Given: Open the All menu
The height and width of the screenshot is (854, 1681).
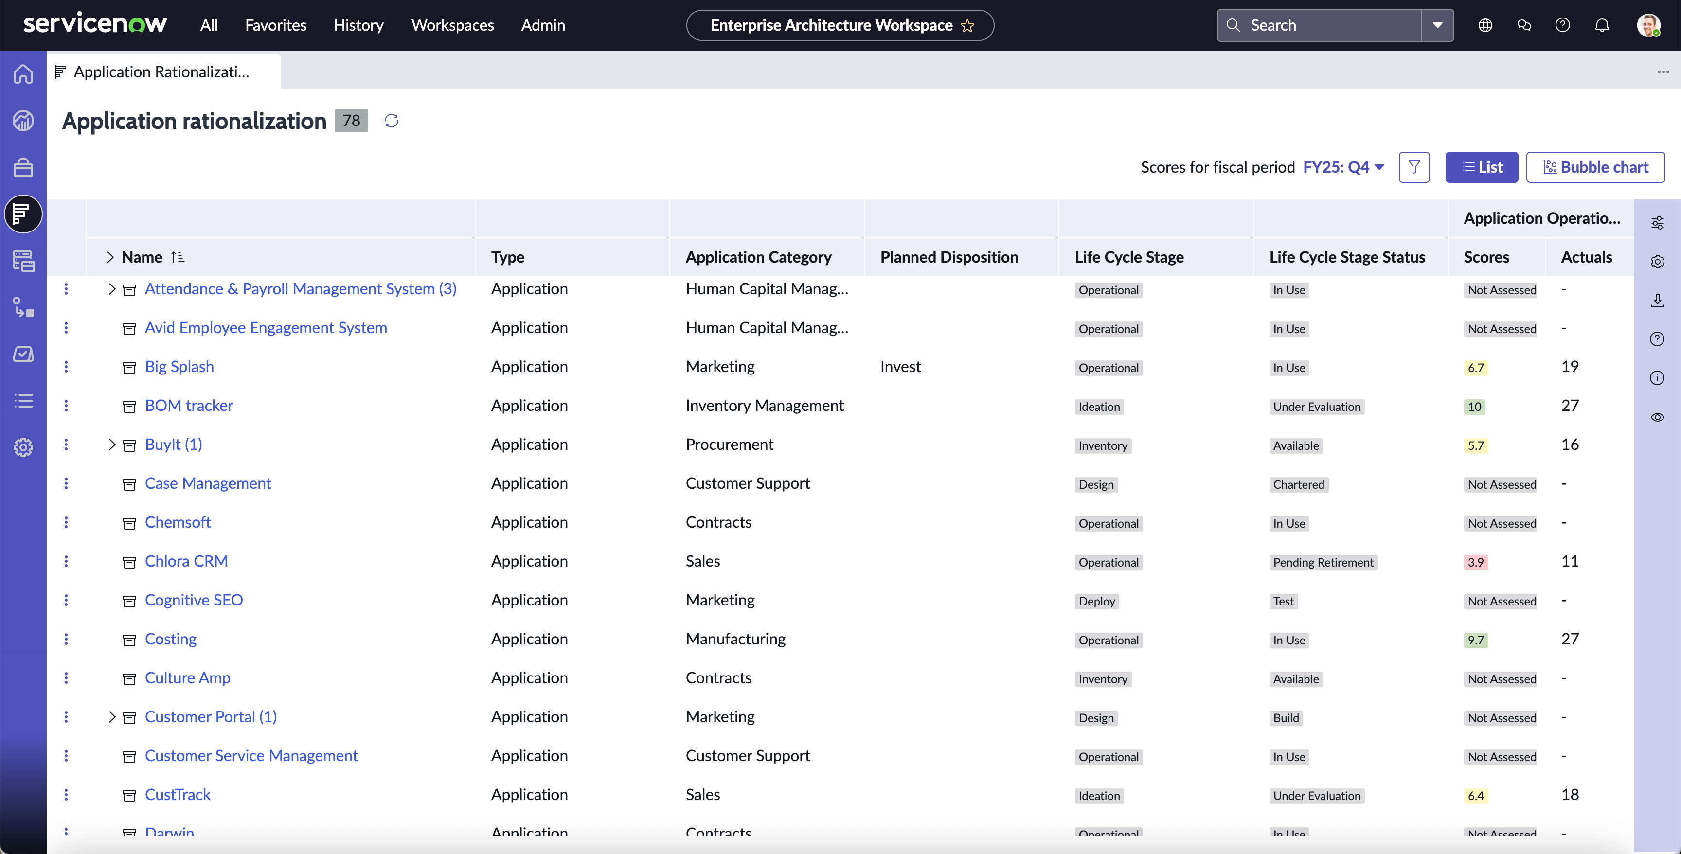Looking at the screenshot, I should click(x=209, y=25).
